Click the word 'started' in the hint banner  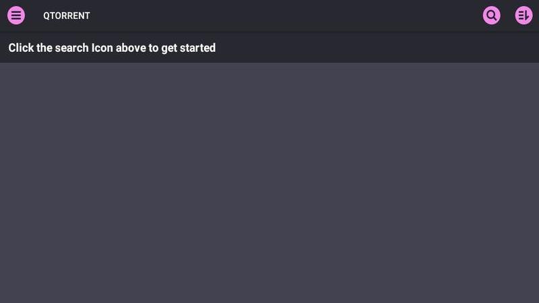pos(197,48)
